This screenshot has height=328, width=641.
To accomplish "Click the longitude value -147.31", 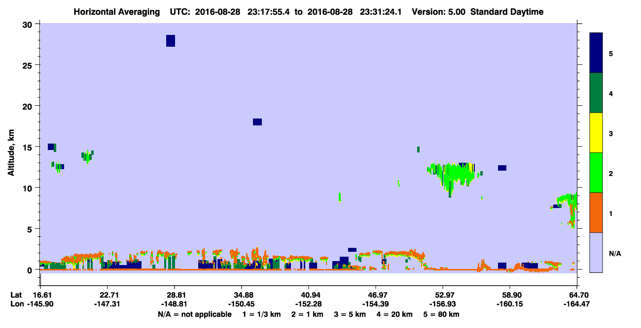I will point(107,304).
